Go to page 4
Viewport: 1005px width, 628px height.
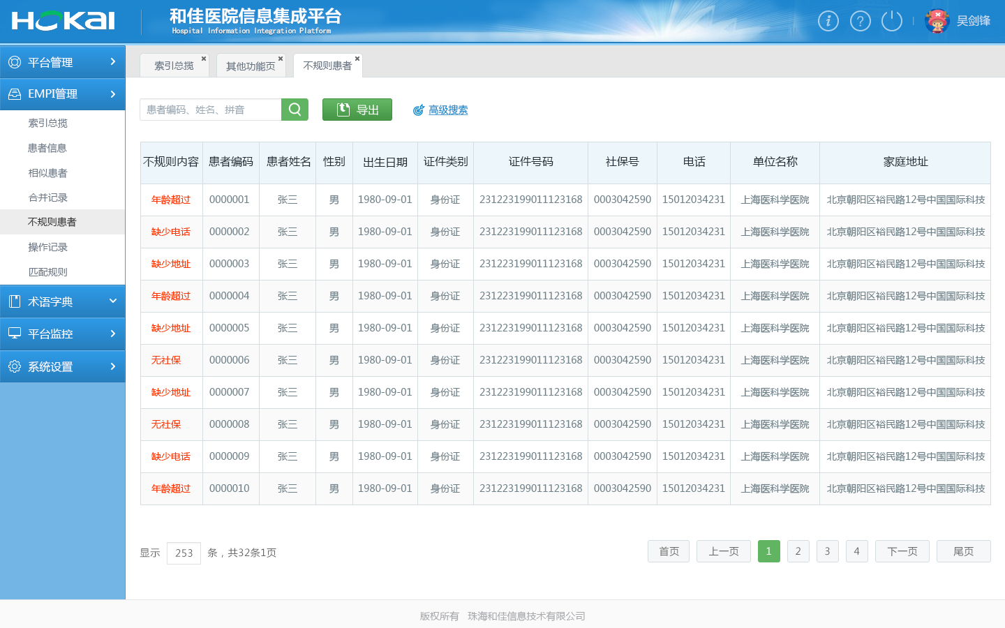(857, 551)
